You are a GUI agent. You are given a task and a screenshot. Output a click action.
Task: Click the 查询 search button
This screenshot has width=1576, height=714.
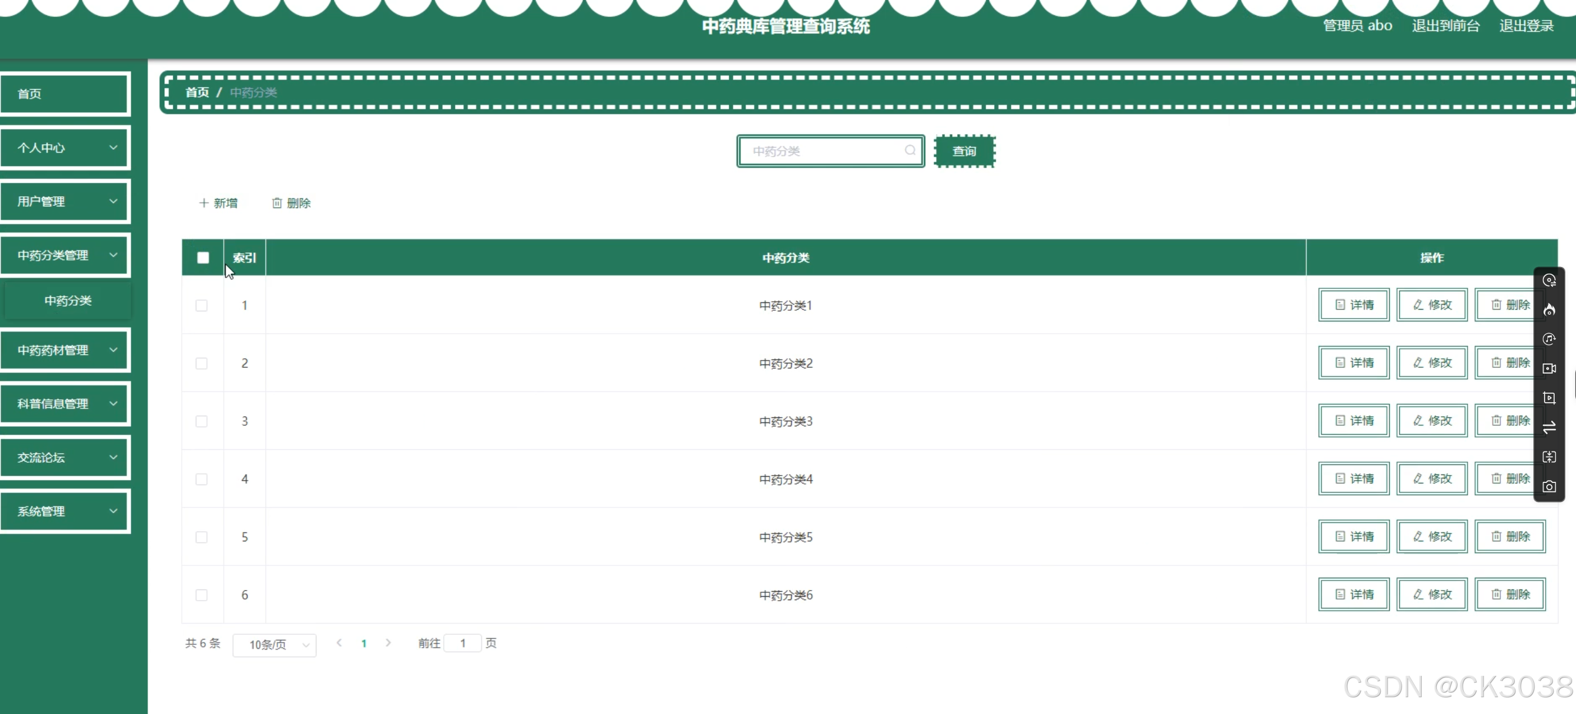(964, 151)
